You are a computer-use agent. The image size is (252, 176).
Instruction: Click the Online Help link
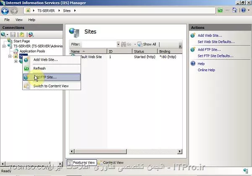tap(206, 70)
